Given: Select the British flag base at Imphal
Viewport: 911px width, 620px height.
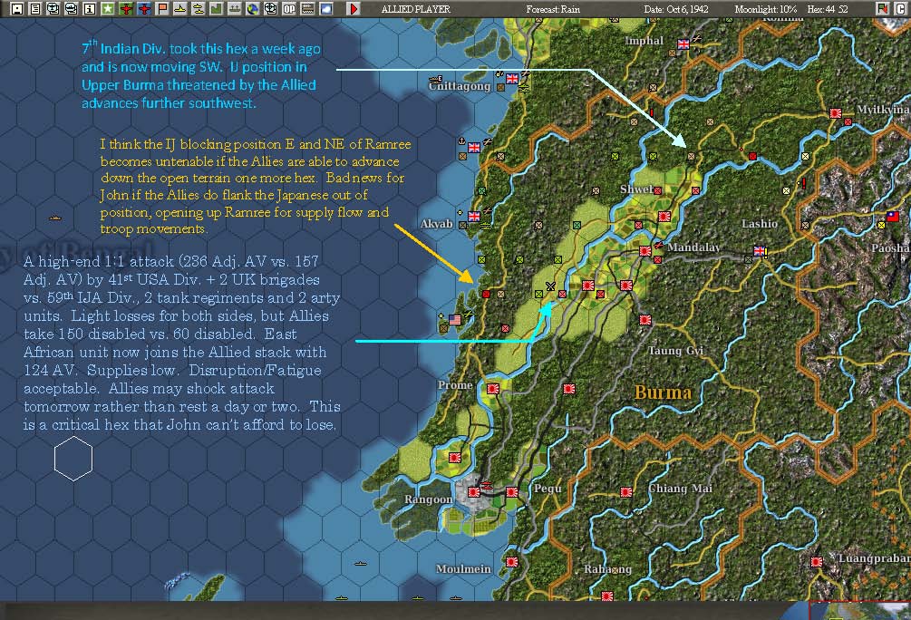Looking at the screenshot, I should point(683,44).
